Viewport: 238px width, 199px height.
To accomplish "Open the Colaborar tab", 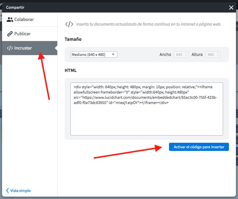I will pos(30,20).
